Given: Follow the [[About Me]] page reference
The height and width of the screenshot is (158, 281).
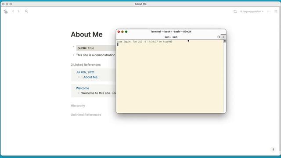Looking at the screenshot, I should click(x=90, y=77).
